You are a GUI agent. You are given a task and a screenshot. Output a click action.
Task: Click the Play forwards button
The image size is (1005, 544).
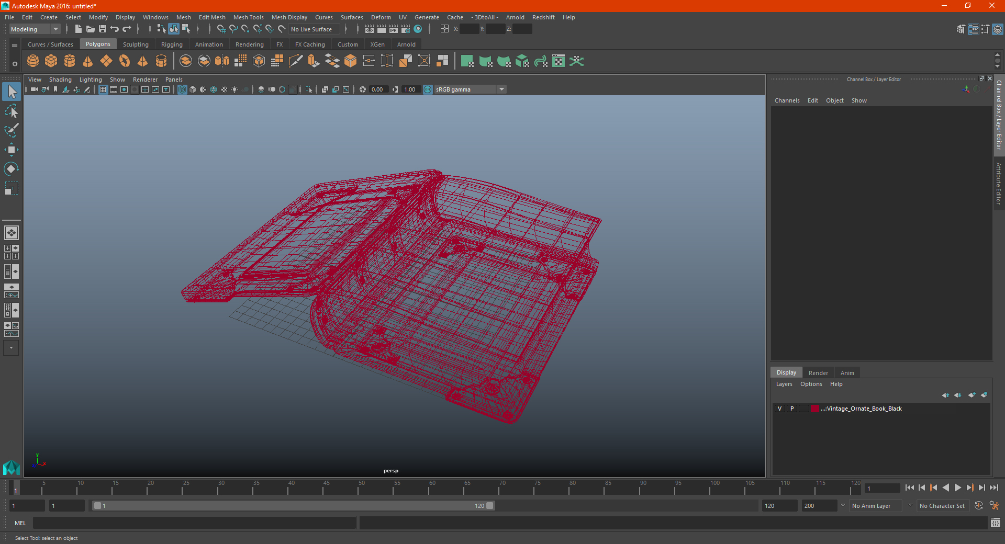(958, 488)
